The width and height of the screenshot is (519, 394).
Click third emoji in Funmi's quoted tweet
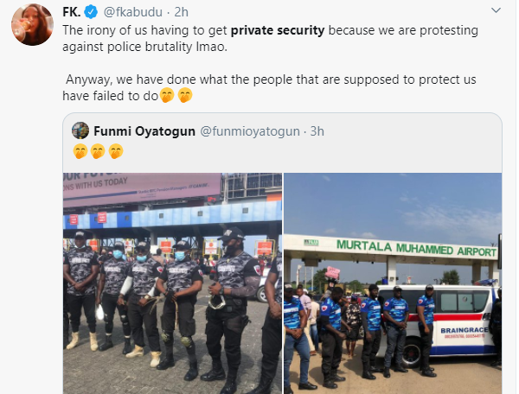pyautogui.click(x=115, y=151)
